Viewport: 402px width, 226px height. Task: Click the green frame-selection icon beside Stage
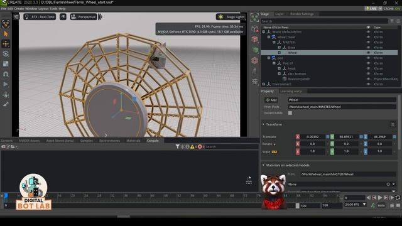click(x=254, y=18)
